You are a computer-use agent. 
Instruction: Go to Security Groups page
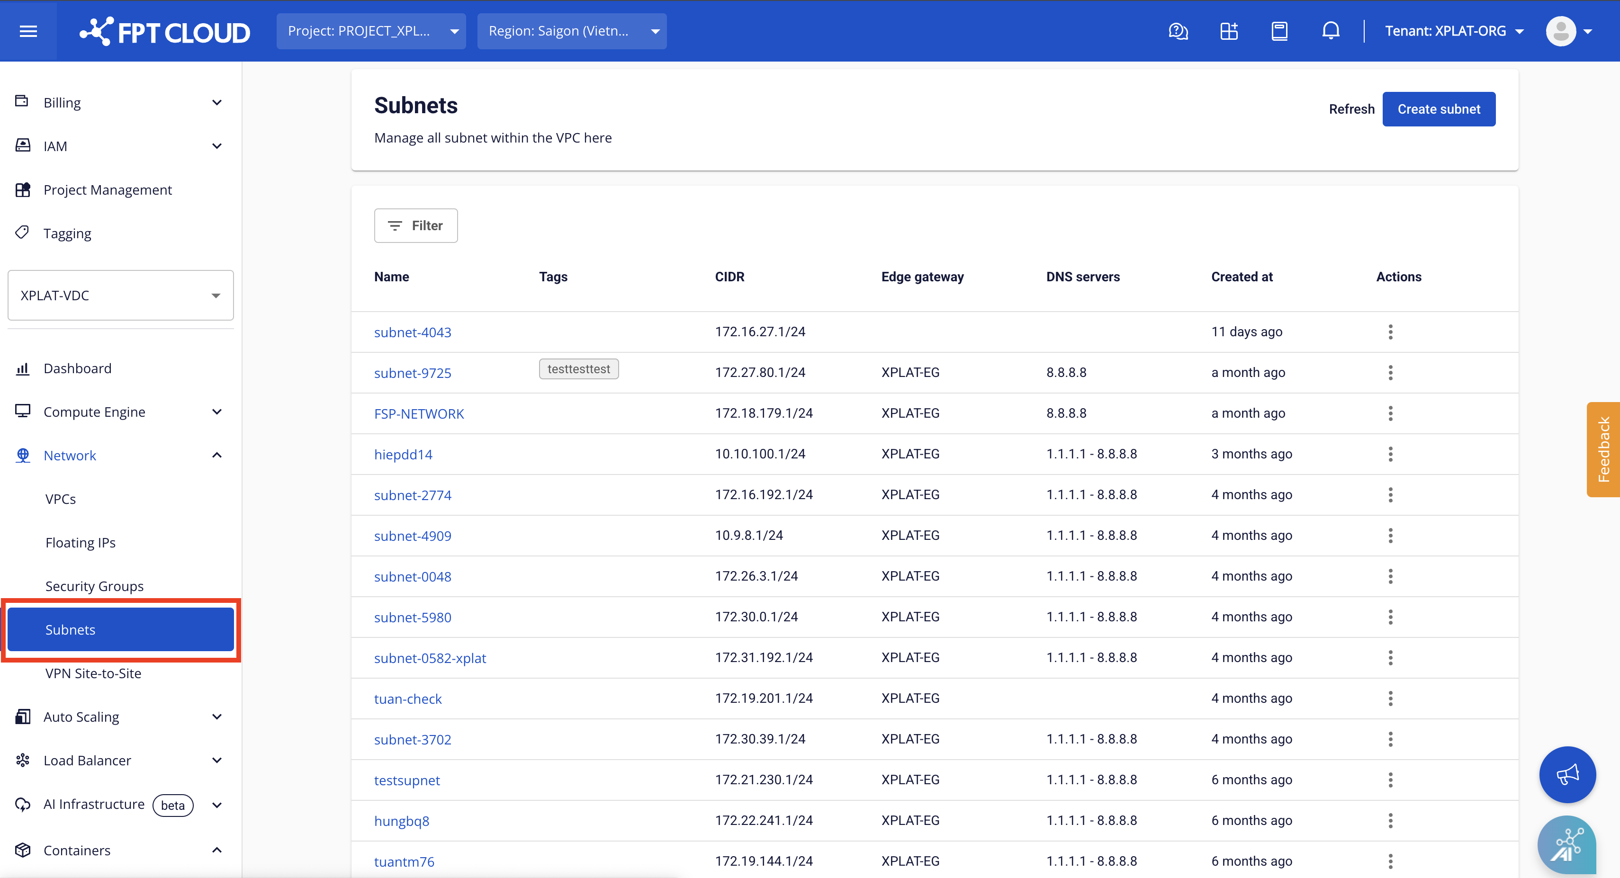(94, 586)
